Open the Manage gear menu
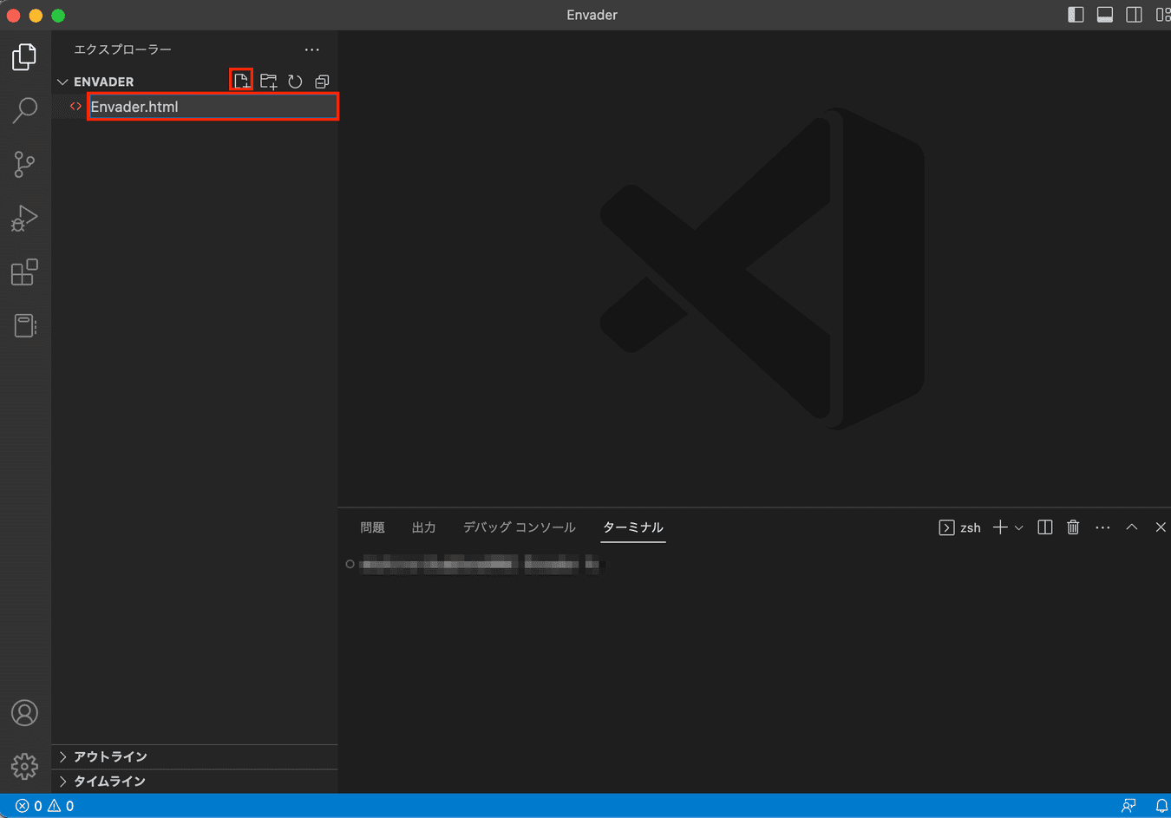This screenshot has height=818, width=1171. click(x=24, y=766)
